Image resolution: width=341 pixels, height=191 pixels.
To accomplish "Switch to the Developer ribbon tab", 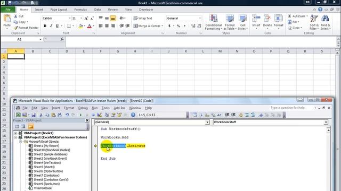I will 146,10.
